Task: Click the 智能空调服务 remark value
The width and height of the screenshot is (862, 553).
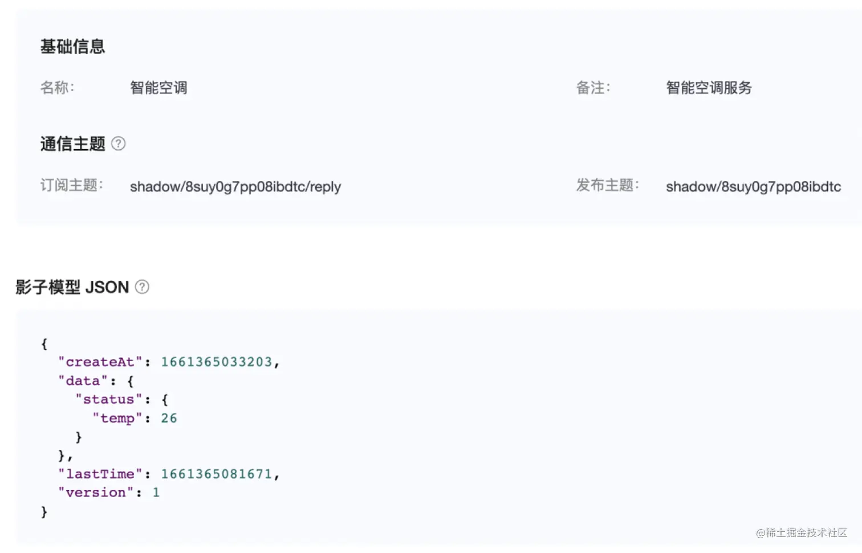Action: point(709,88)
